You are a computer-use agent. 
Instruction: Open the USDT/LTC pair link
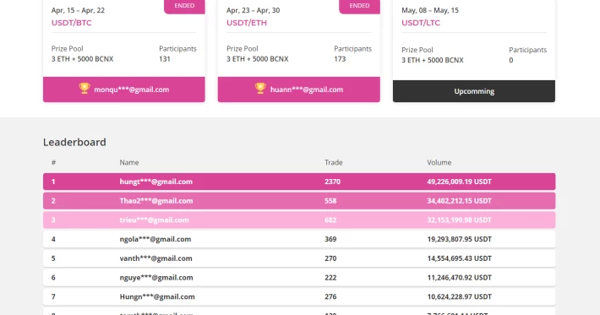(x=421, y=23)
